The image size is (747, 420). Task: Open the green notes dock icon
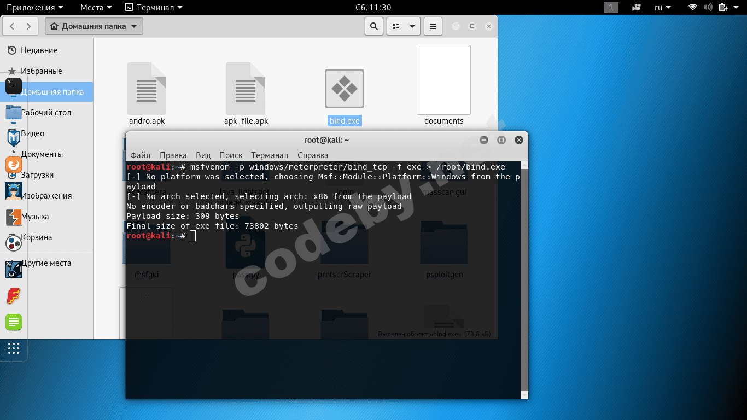point(14,322)
